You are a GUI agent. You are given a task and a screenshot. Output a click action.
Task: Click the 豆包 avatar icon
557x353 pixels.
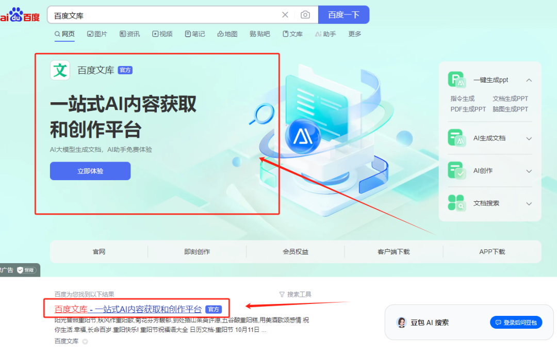(401, 323)
